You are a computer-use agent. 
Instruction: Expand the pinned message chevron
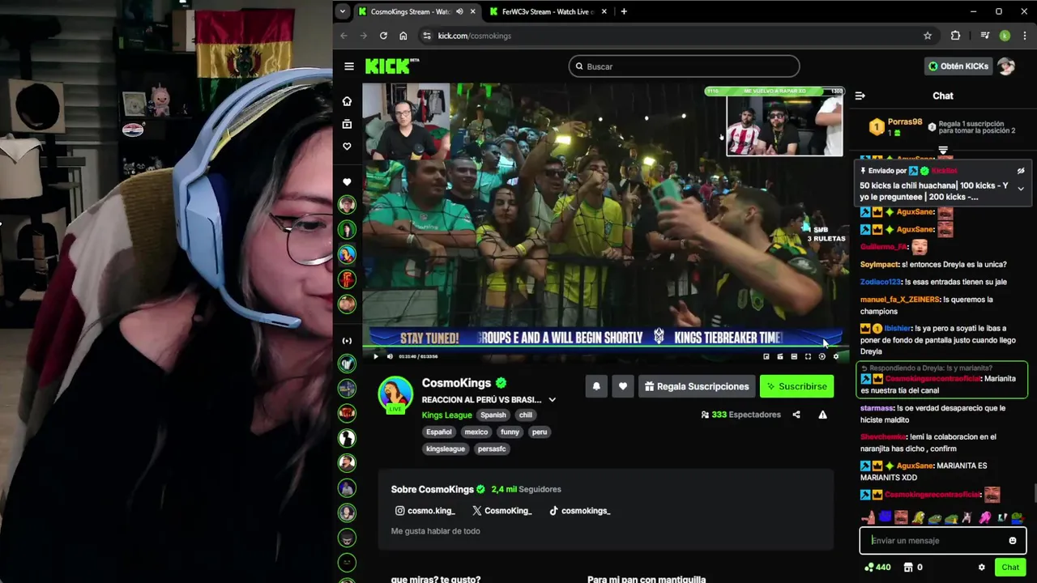pyautogui.click(x=1021, y=189)
